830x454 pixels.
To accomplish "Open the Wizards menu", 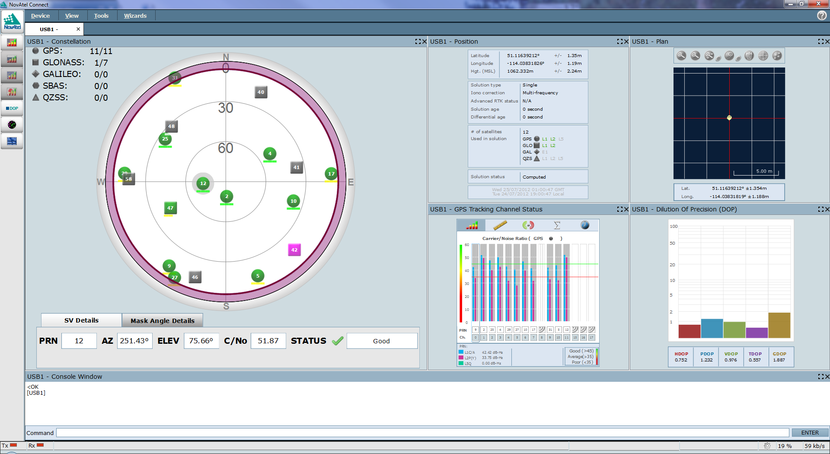I will point(135,16).
